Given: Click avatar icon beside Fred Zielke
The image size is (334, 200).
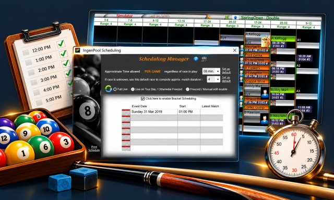Looking at the screenshot, I should click(242, 54).
